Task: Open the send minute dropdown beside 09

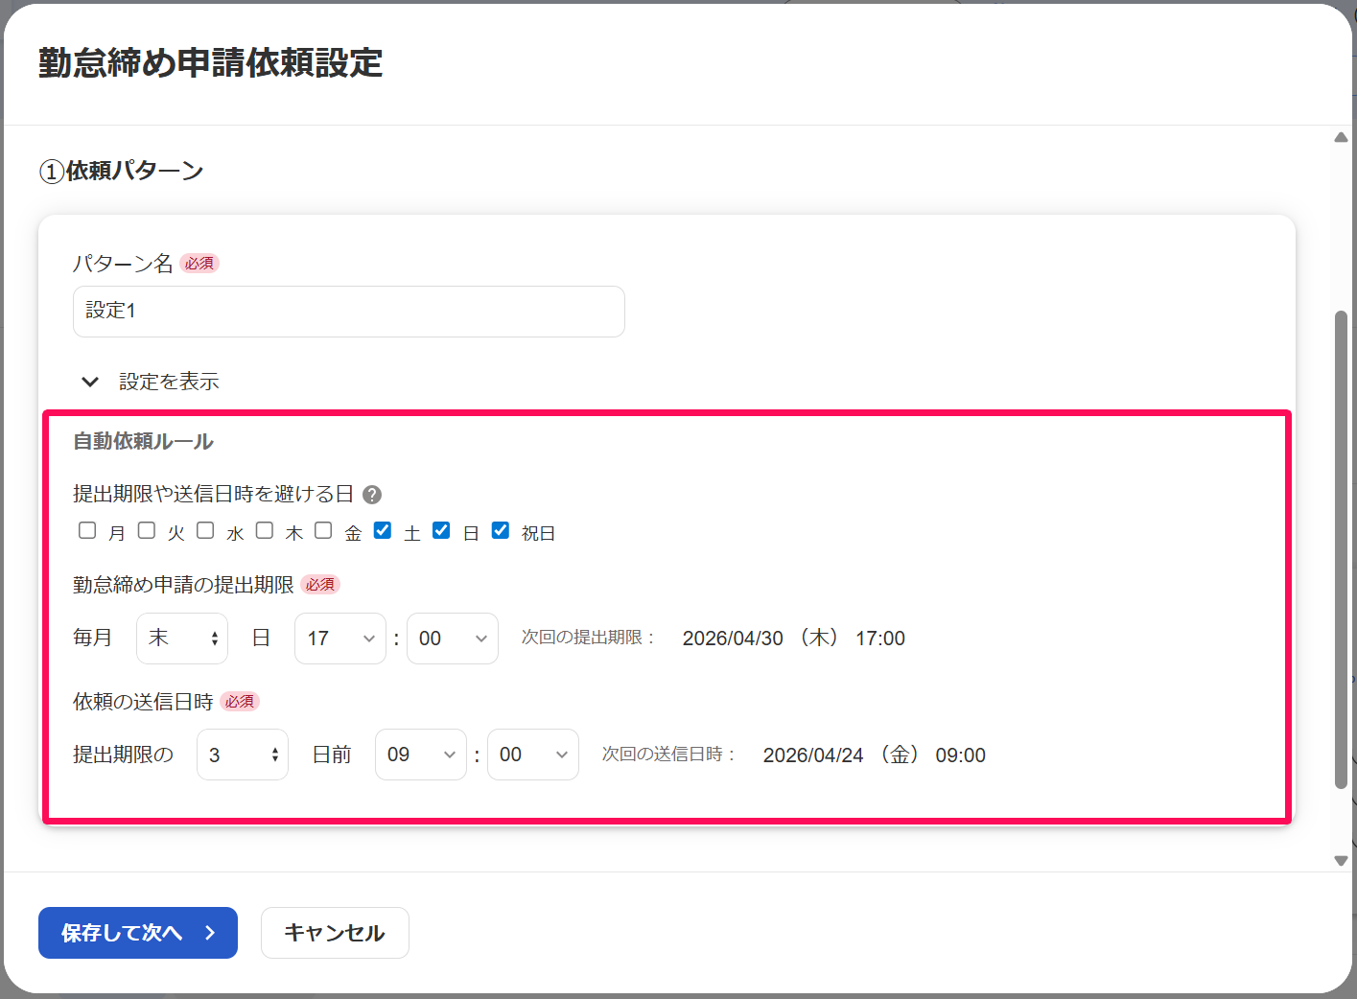Action: pos(533,755)
